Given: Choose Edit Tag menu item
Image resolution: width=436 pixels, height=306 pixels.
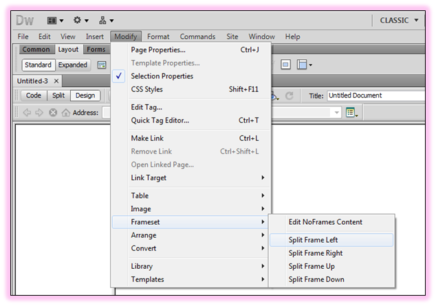Looking at the screenshot, I should (191, 107).
